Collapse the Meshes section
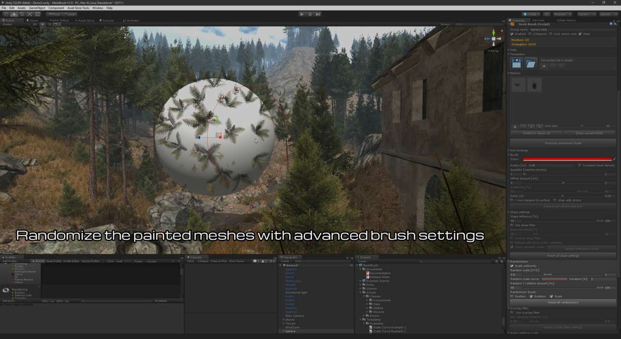Viewport: 621px width, 339px height. (509, 73)
